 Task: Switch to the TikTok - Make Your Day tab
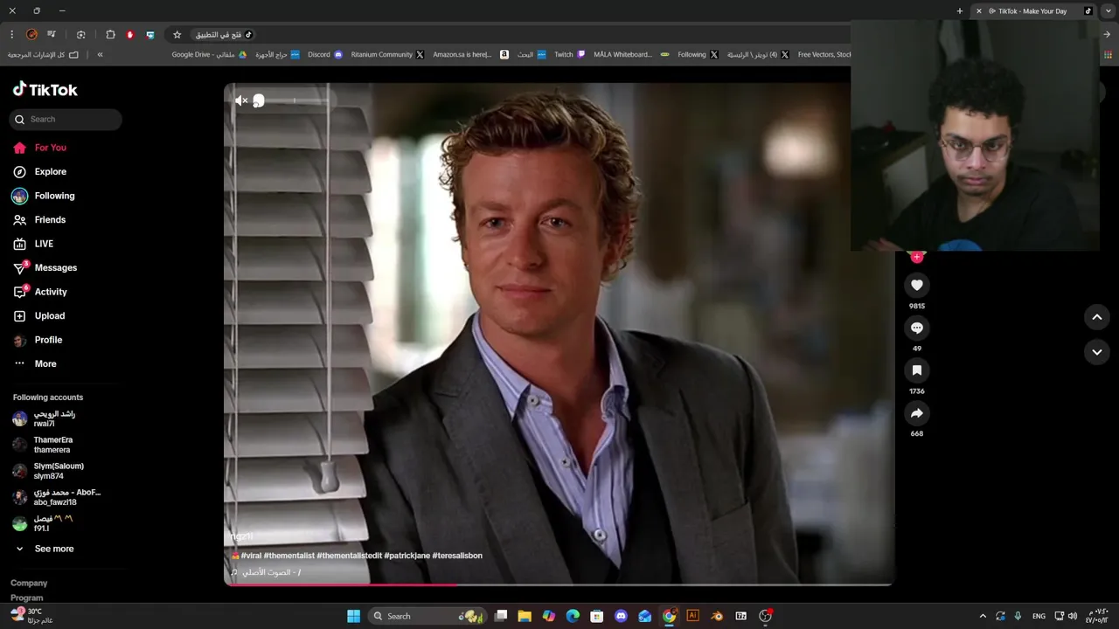[x=1034, y=11]
